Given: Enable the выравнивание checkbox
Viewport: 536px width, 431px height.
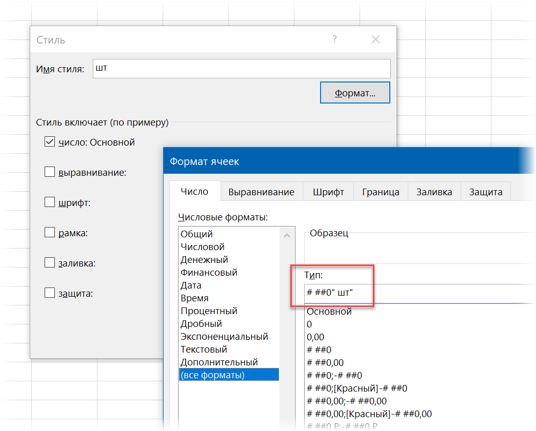Looking at the screenshot, I should click(50, 172).
